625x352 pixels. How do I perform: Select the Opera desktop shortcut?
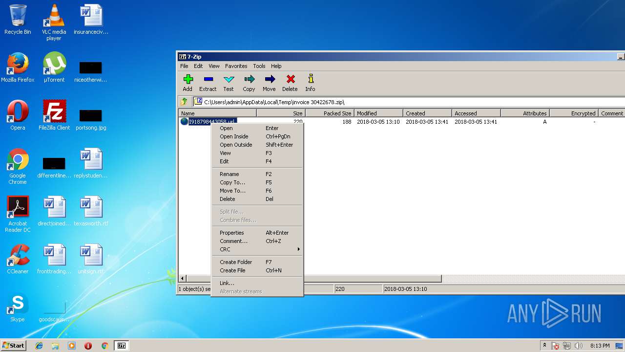(18, 115)
